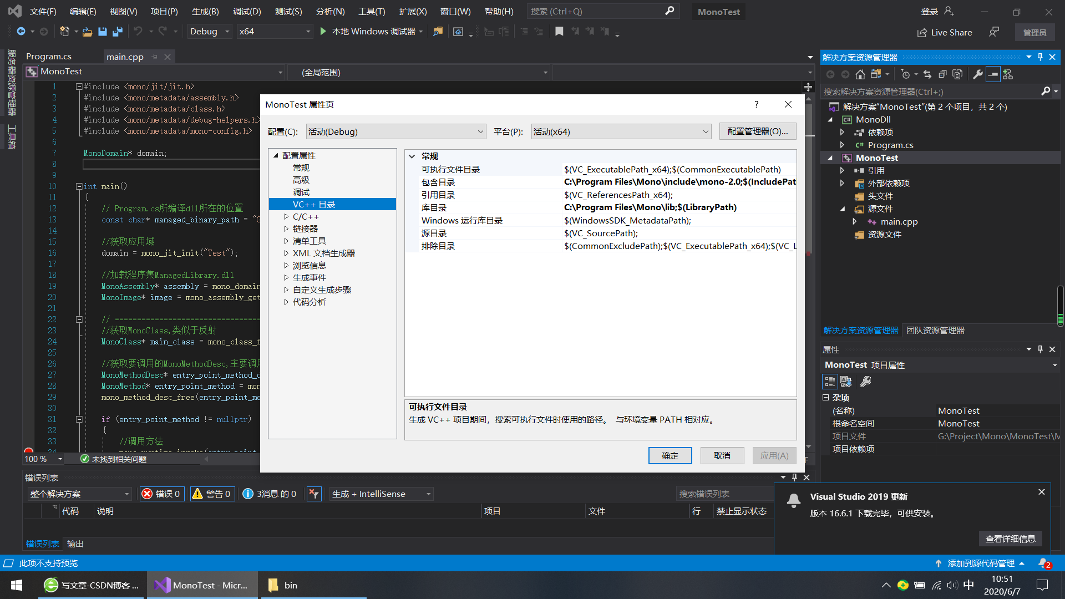Expand the C/C++ node in property tree
The width and height of the screenshot is (1065, 599).
286,217
